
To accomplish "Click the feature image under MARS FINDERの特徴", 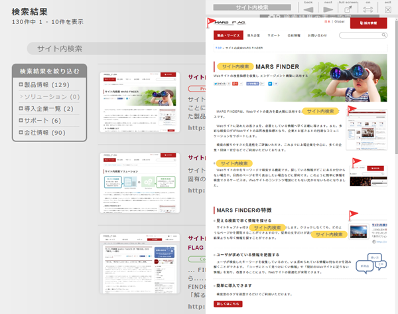I will (359, 232).
